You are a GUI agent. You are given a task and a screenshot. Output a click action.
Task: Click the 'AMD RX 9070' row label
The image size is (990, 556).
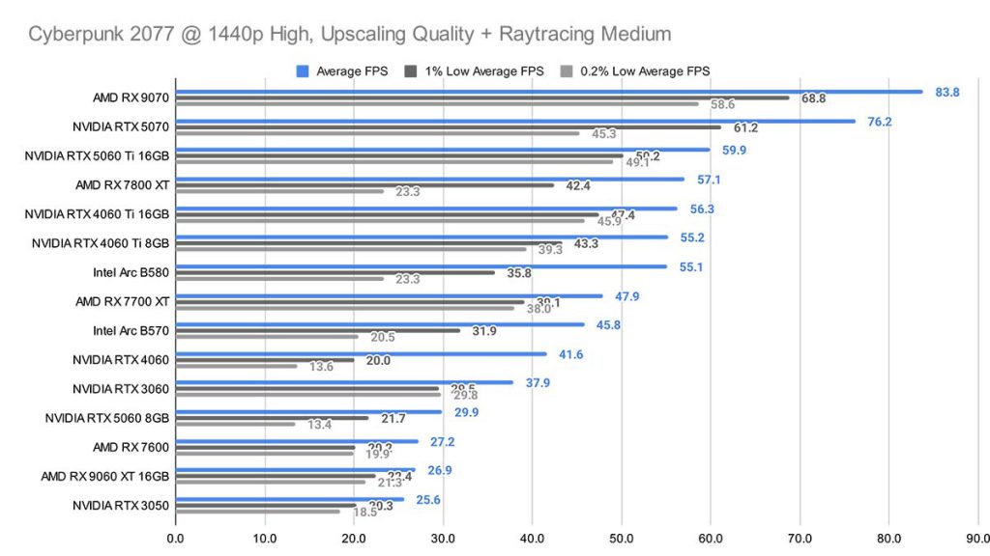(131, 97)
